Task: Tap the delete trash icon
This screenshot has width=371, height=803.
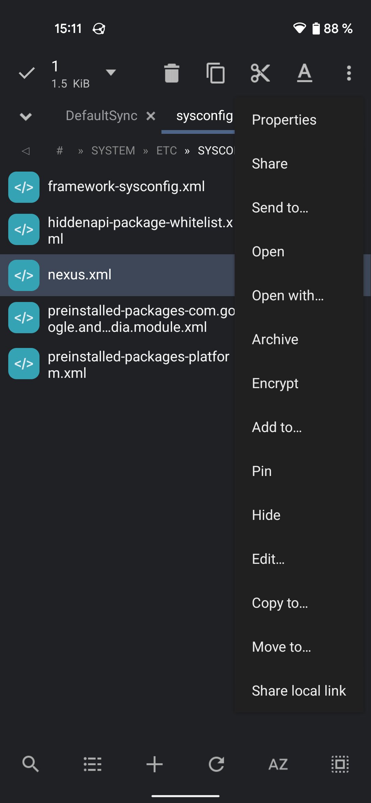Action: click(x=171, y=73)
